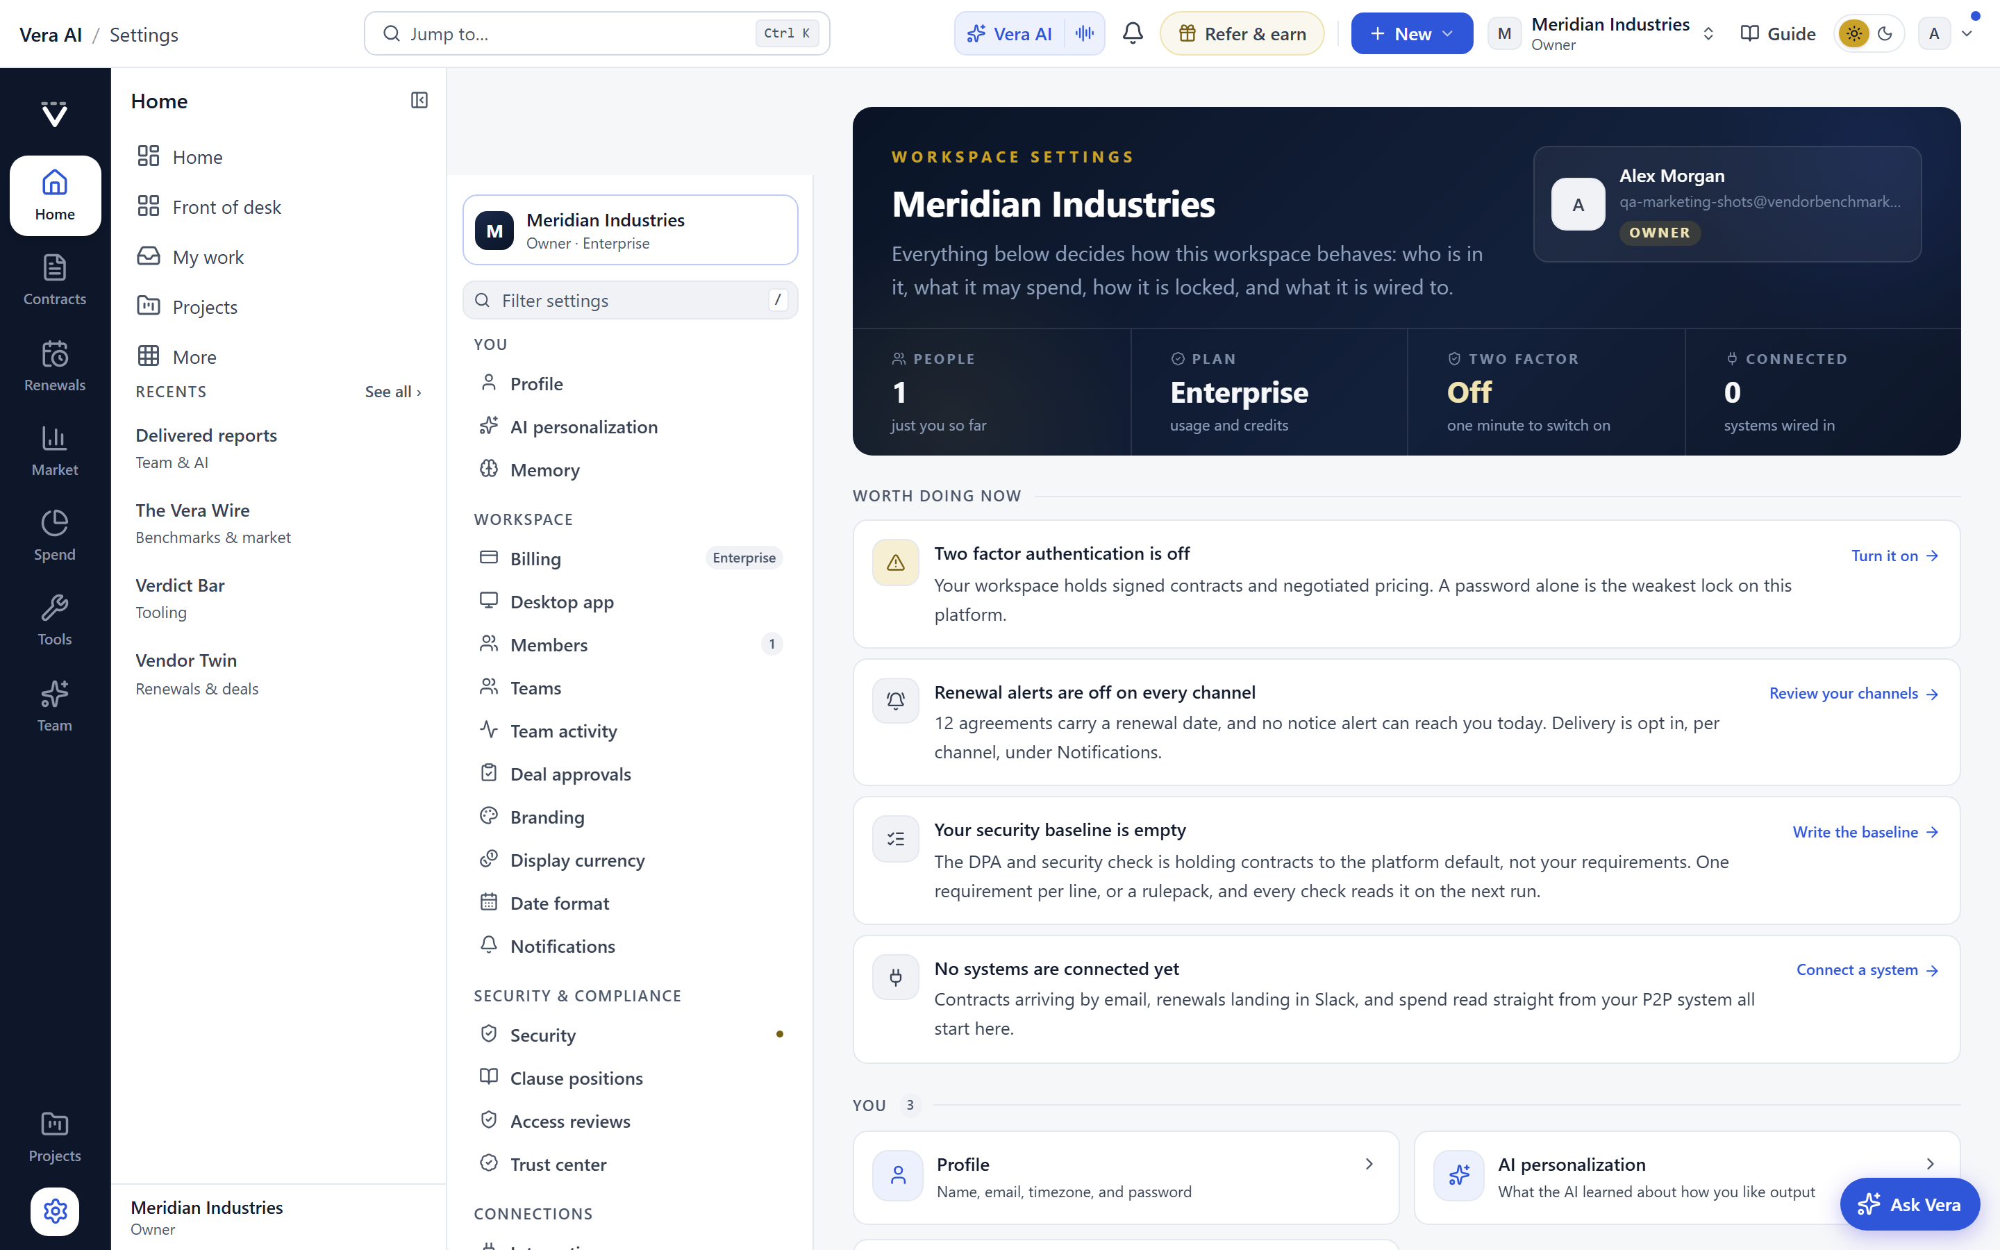Open Memory settings
This screenshot has width=2000, height=1250.
coord(630,469)
